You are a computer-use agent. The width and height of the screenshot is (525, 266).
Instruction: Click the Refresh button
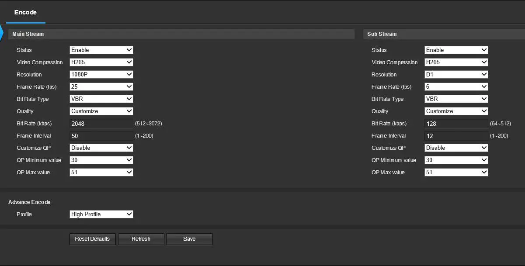click(x=141, y=239)
